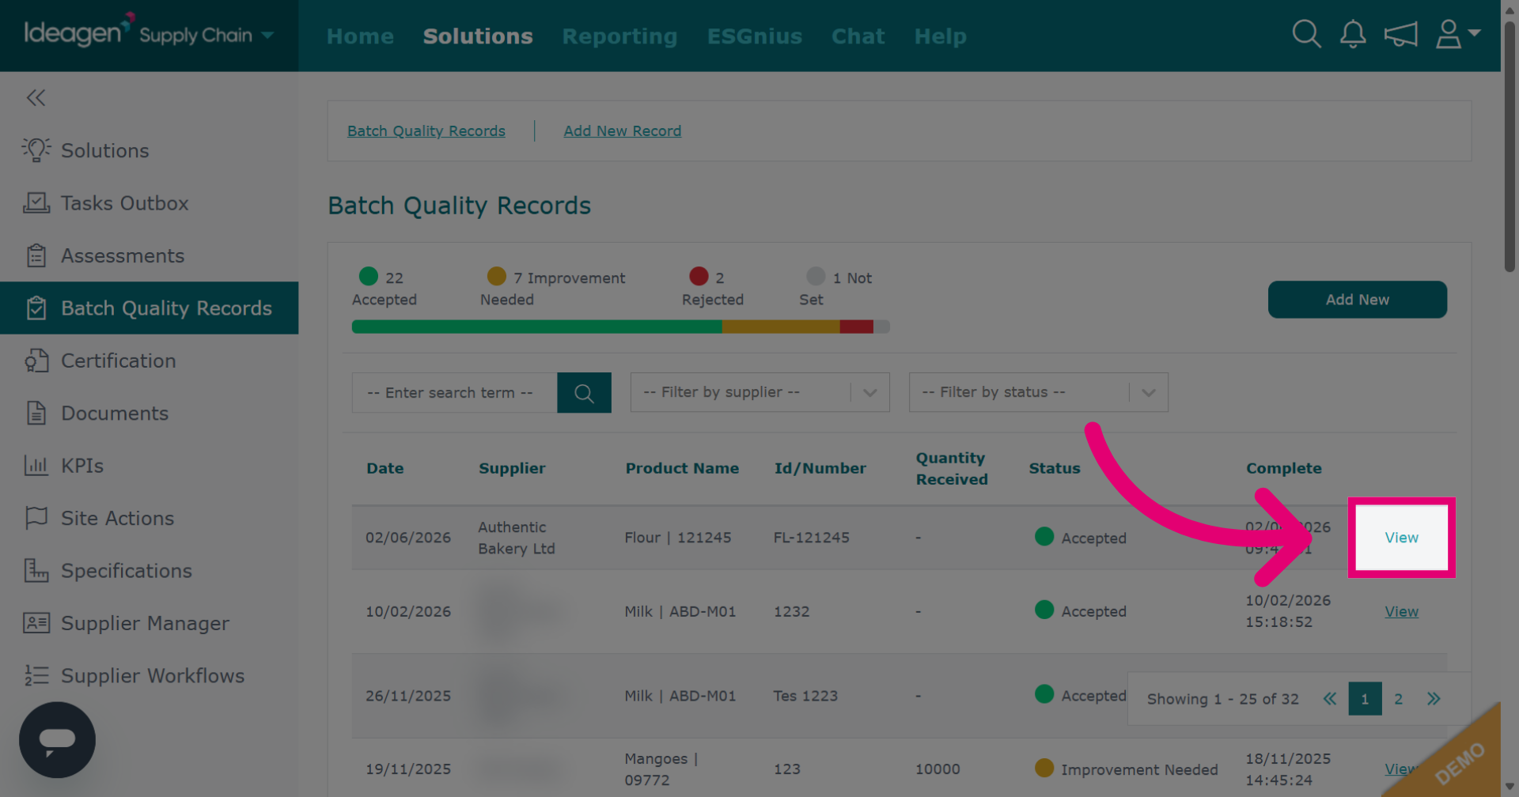Click the Documents file icon
The height and width of the screenshot is (797, 1519).
click(36, 413)
